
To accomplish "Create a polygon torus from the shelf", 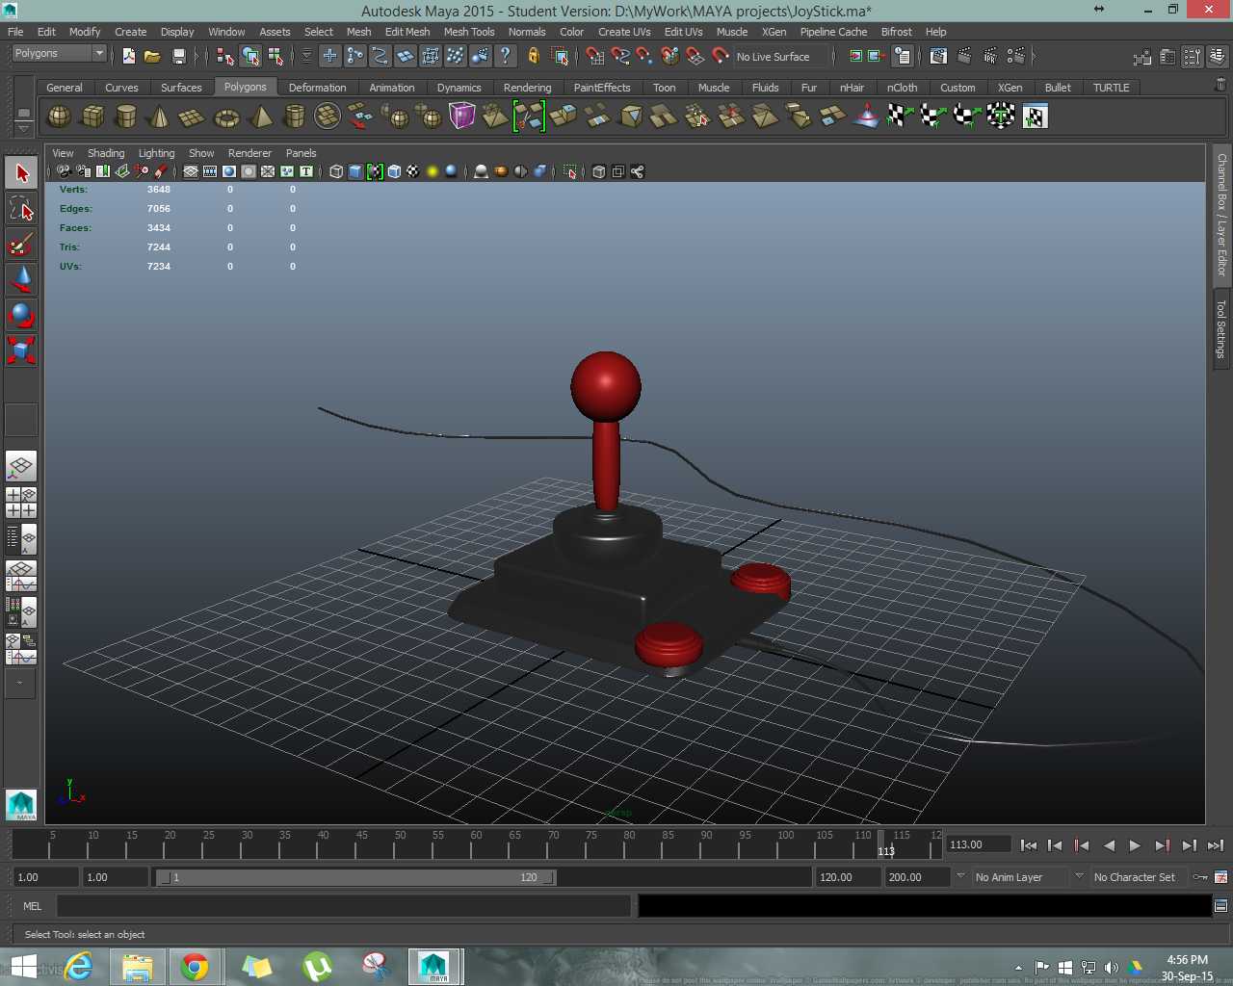I will (226, 117).
